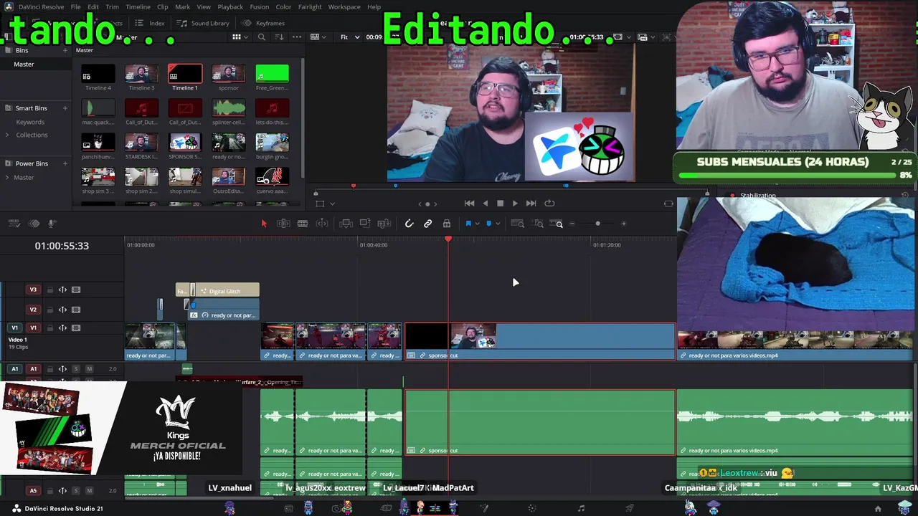
Task: Click the Detail Zoom icon
Action: click(x=539, y=224)
